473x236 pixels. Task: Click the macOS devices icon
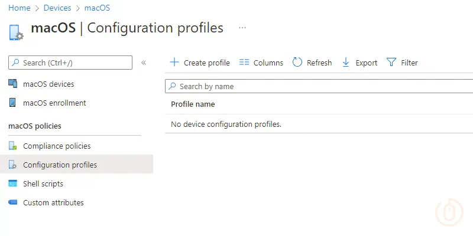pos(13,84)
